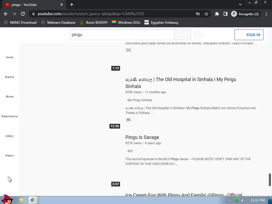View site info via the padlock icon
Viewport: 272px width, 204px height.
click(33, 14)
